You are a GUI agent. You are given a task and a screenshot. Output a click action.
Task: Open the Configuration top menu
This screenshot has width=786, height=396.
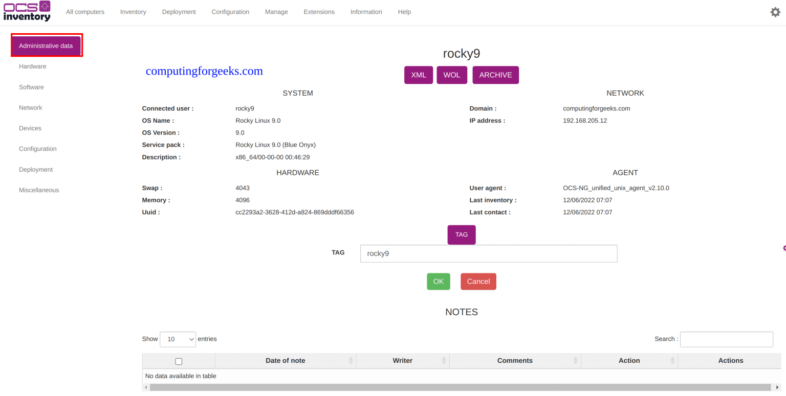tap(230, 12)
